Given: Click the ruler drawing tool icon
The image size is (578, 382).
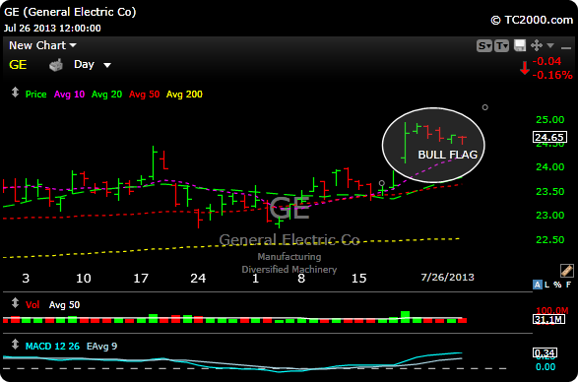Looking at the screenshot, I should pos(566,271).
